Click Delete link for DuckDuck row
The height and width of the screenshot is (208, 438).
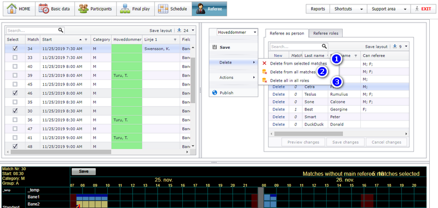pyautogui.click(x=279, y=124)
